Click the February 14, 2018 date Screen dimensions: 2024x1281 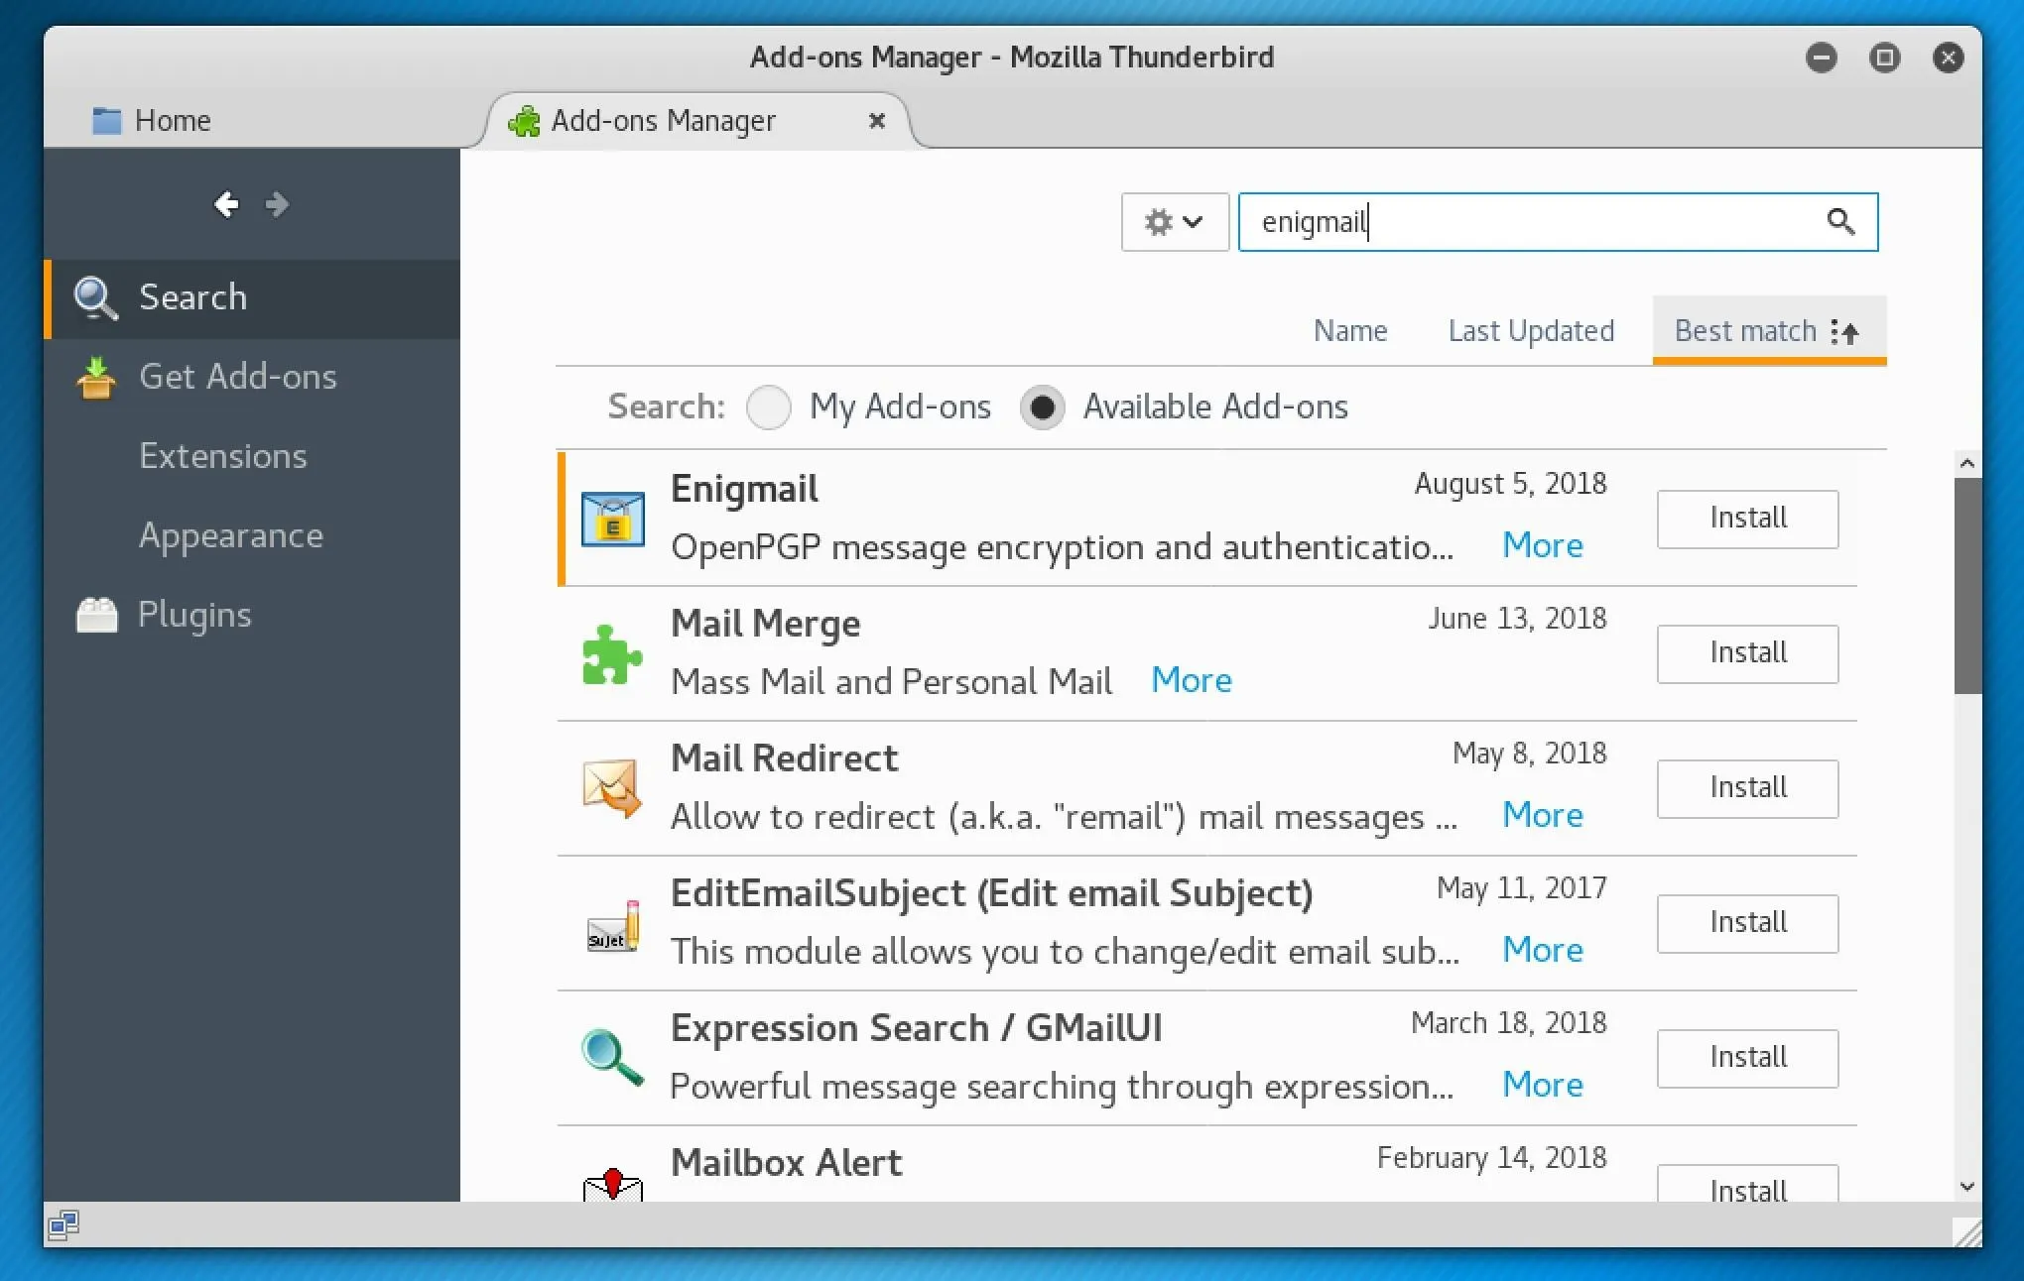coord(1491,1158)
